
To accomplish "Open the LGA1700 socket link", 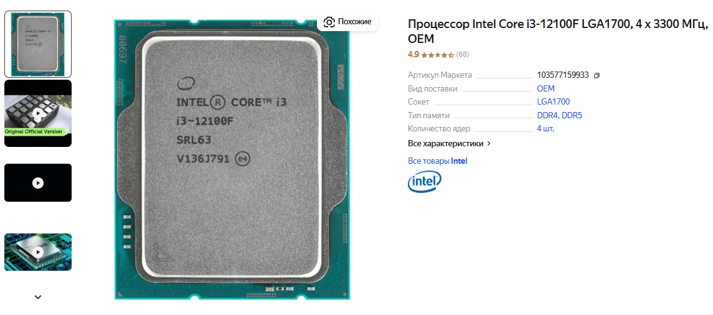I will click(554, 102).
